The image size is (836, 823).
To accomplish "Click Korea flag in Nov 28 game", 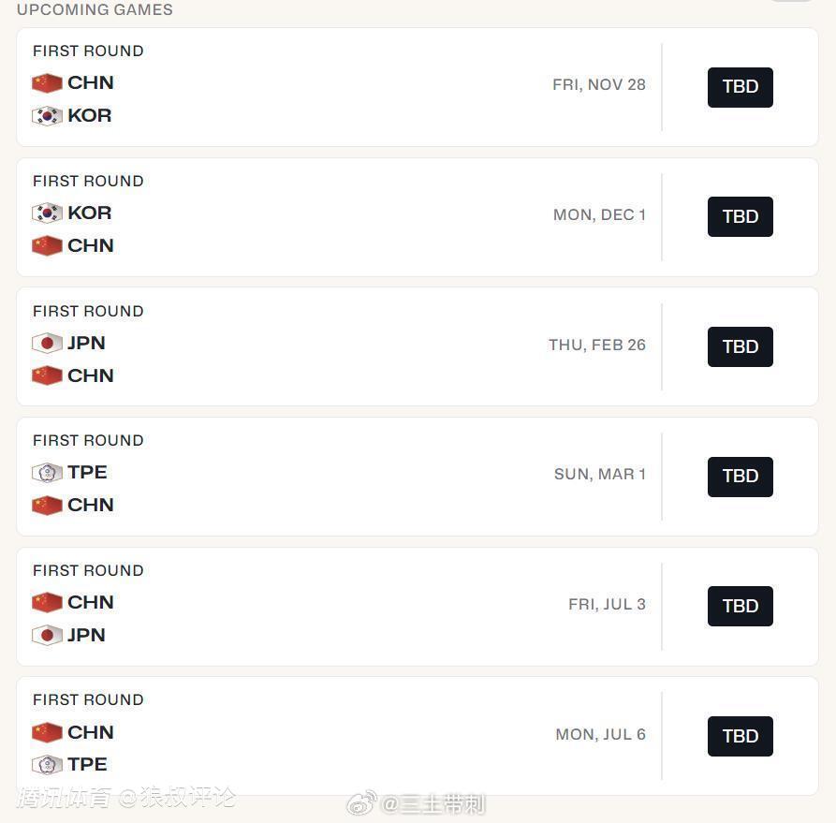I will tap(47, 116).
